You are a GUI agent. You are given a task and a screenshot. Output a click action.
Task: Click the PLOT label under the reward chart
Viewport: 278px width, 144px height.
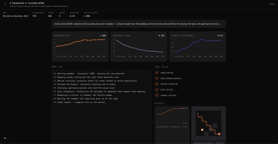[x=185, y=127]
